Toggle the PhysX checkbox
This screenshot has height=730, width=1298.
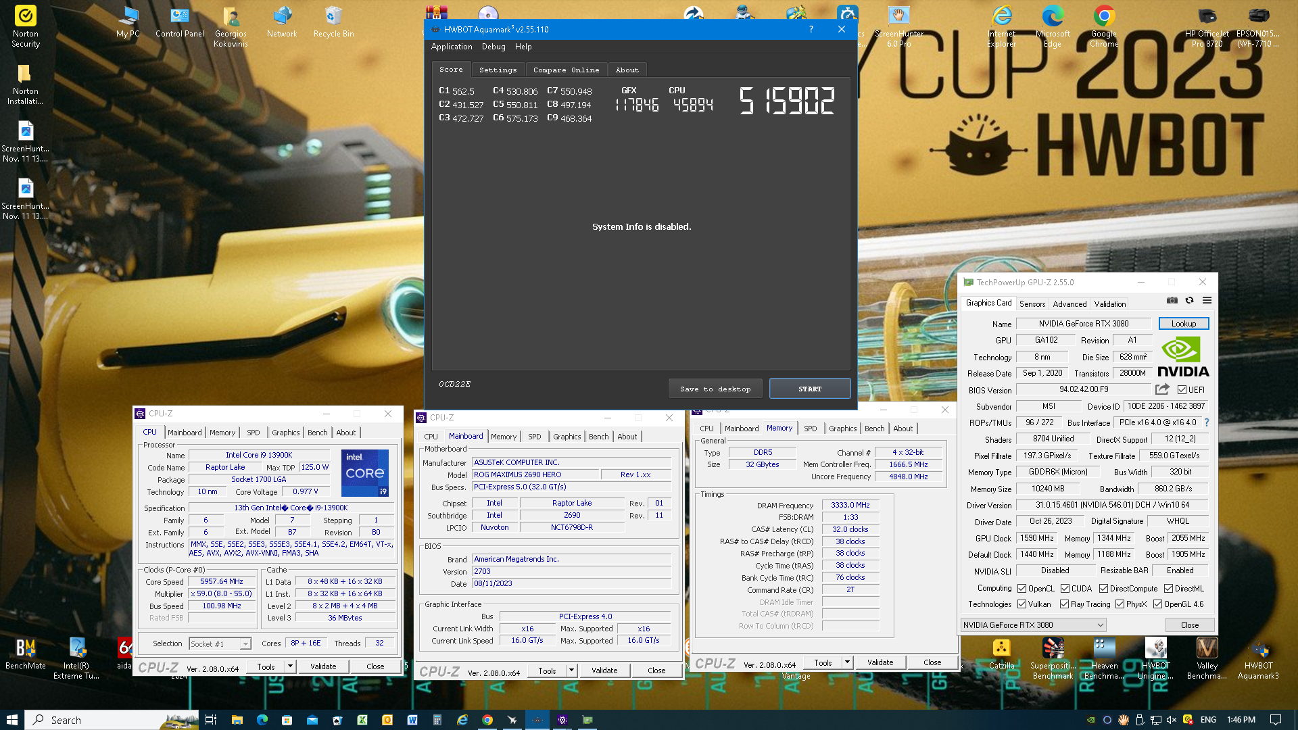point(1120,604)
